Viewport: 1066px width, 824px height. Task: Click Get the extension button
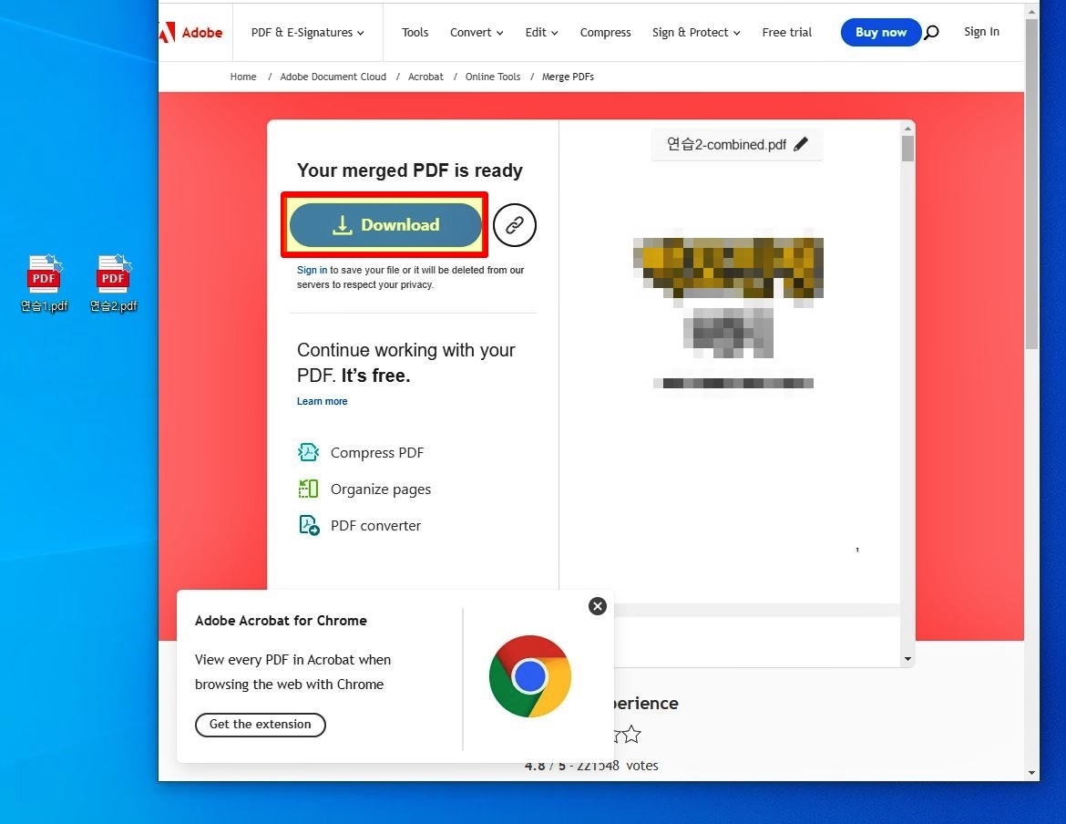click(261, 724)
